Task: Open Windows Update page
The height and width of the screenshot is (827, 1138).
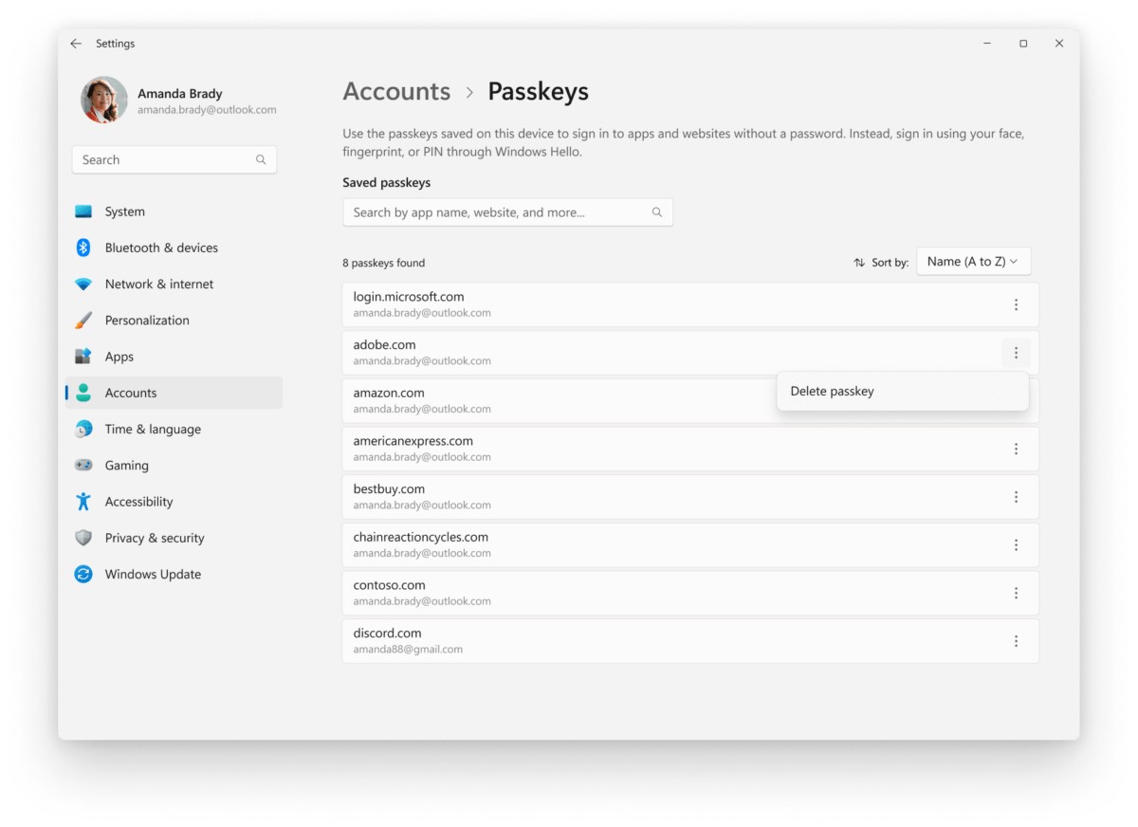Action: pos(174,574)
